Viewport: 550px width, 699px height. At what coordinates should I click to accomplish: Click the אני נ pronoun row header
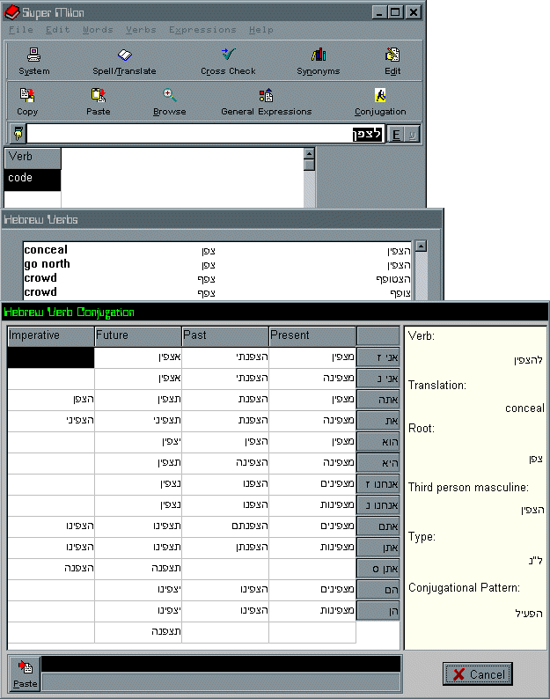(x=378, y=379)
